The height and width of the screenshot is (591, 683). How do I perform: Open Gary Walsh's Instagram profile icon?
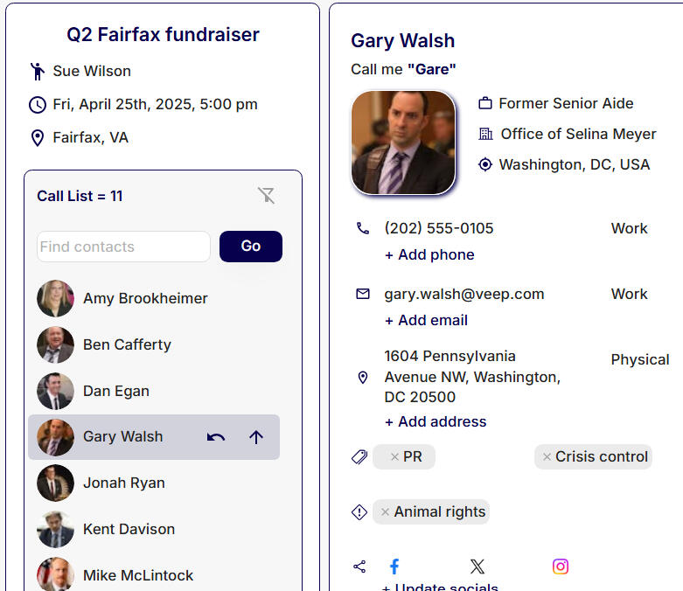[561, 567]
